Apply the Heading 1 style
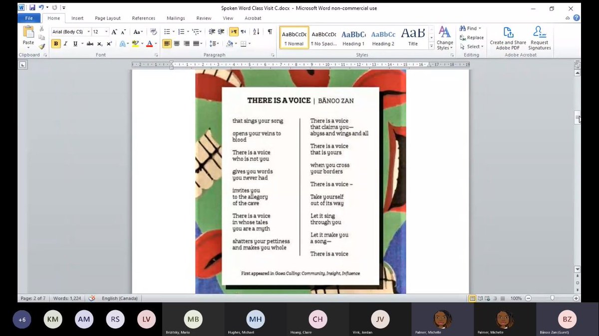Viewport: 599px width, 336px height. [354, 38]
